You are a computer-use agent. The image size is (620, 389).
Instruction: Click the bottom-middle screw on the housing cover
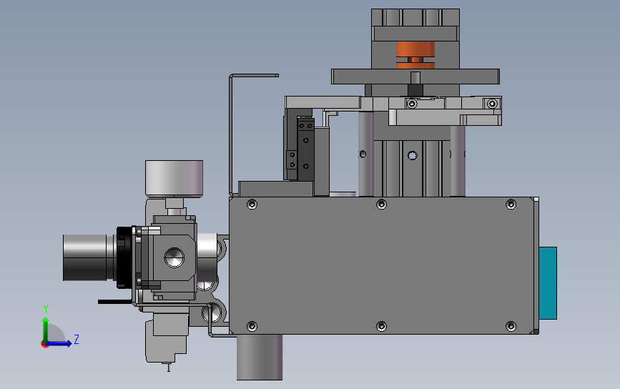click(382, 327)
